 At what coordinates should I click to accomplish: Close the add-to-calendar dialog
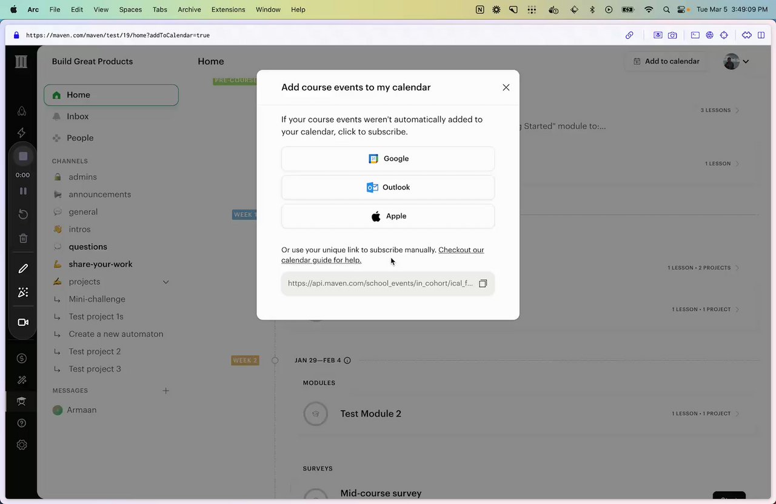pos(506,87)
